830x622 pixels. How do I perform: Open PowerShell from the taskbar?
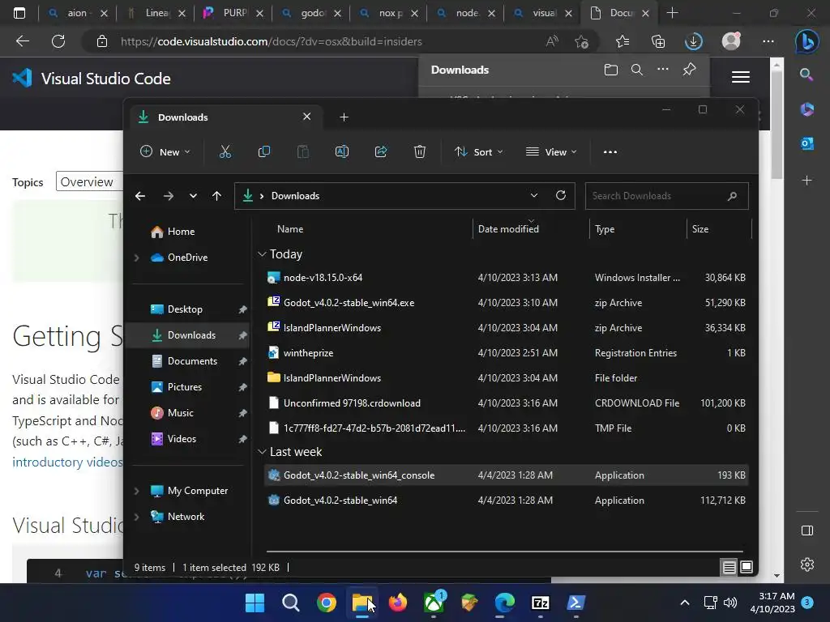coord(576,603)
